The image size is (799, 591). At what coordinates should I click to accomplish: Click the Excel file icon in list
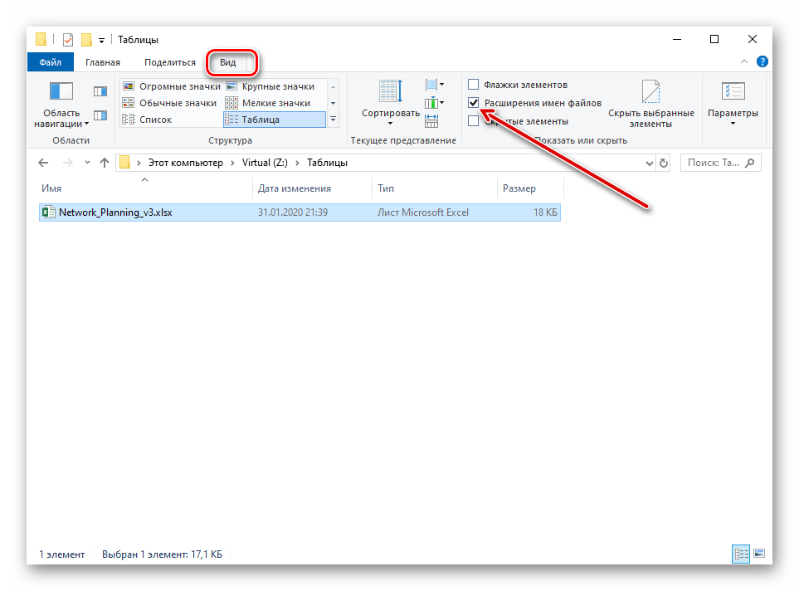coord(48,212)
